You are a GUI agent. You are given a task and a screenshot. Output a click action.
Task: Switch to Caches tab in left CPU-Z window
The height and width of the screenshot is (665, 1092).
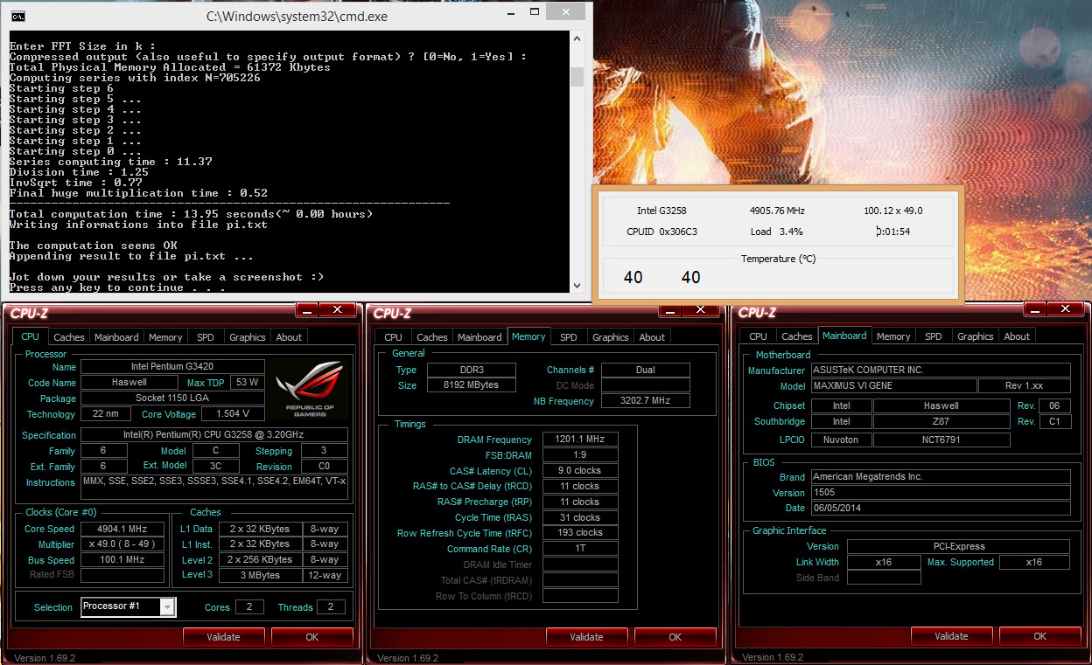(69, 337)
